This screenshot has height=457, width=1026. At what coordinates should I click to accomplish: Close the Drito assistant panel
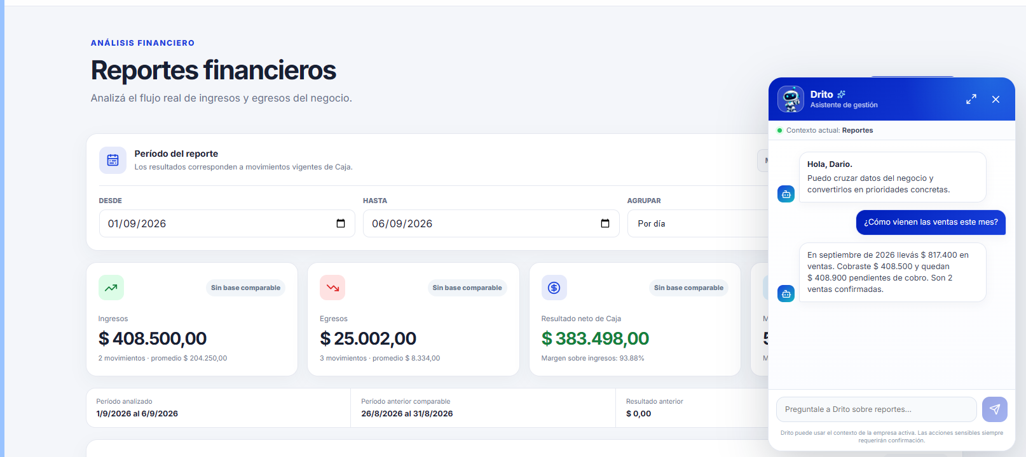tap(996, 99)
